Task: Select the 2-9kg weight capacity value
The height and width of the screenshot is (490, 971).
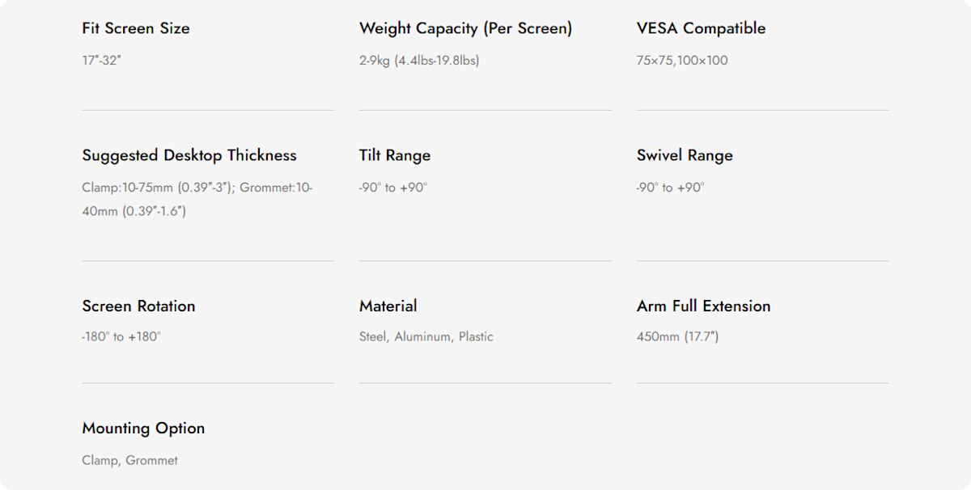Action: tap(419, 61)
